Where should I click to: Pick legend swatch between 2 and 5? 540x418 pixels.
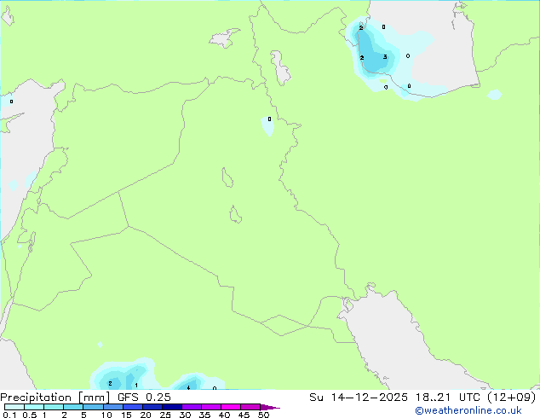coord(73,407)
